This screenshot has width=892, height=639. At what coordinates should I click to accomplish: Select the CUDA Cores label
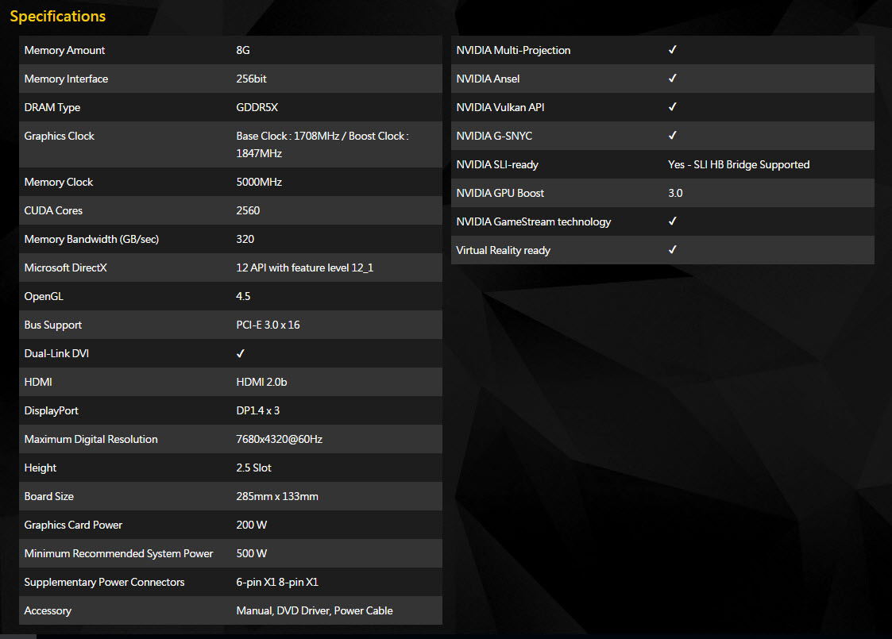pos(53,210)
